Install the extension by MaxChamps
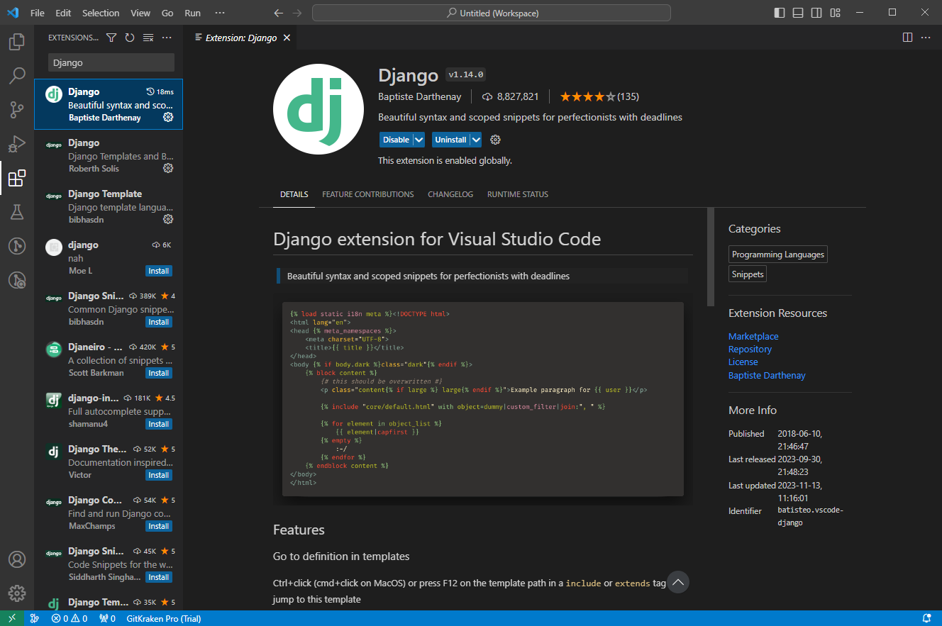Viewport: 942px width, 626px height. [x=159, y=526]
